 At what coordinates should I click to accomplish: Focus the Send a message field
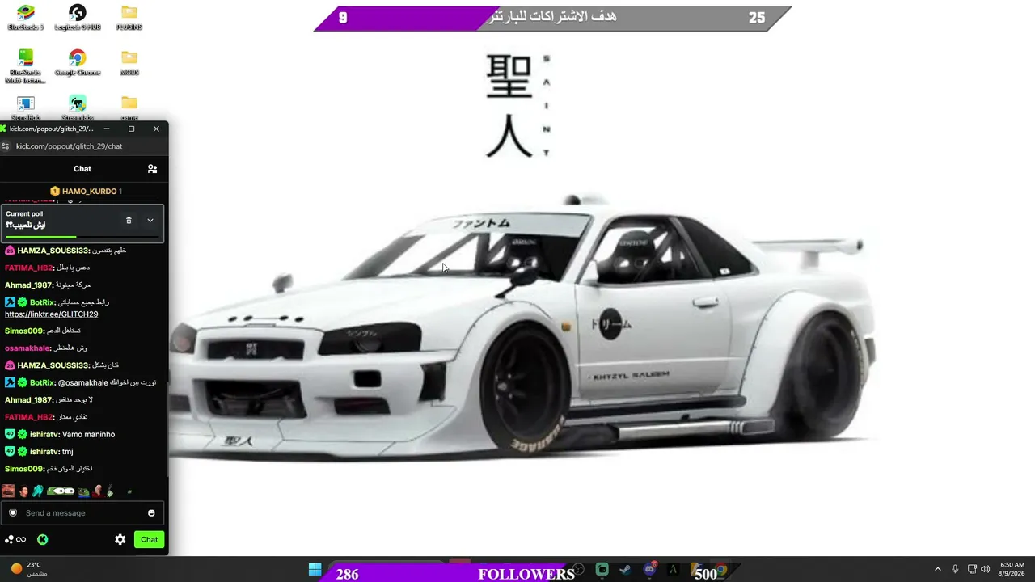[82, 513]
